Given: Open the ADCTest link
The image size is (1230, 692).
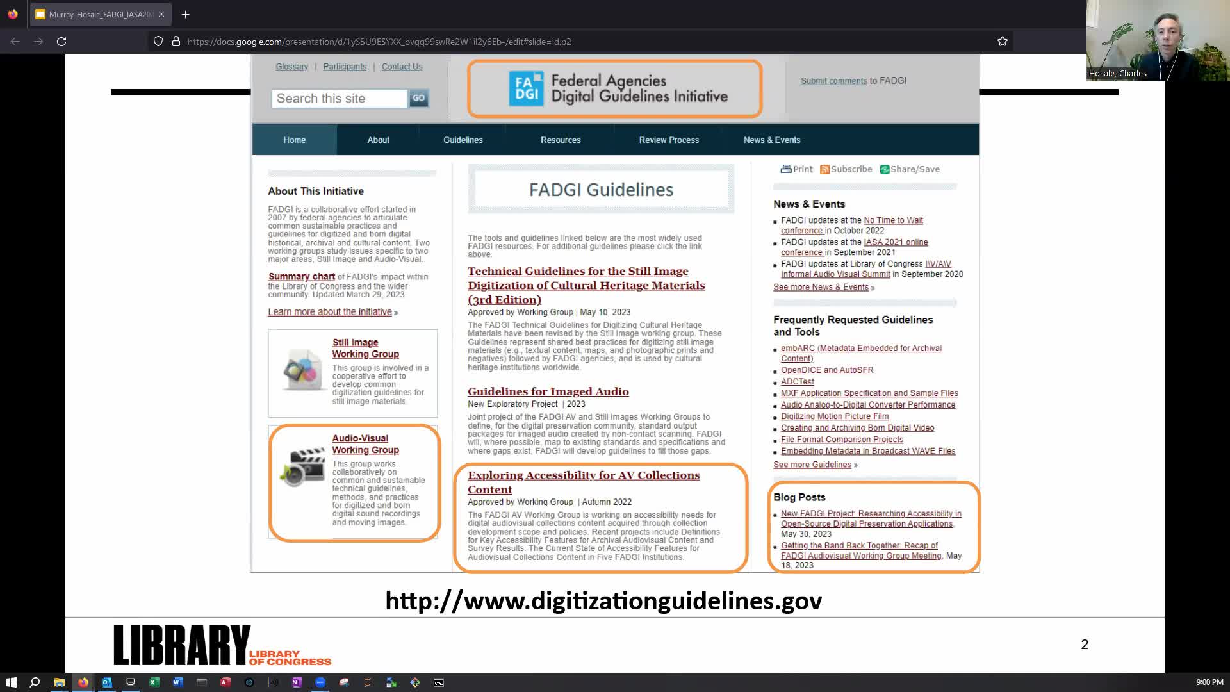Looking at the screenshot, I should point(798,382).
